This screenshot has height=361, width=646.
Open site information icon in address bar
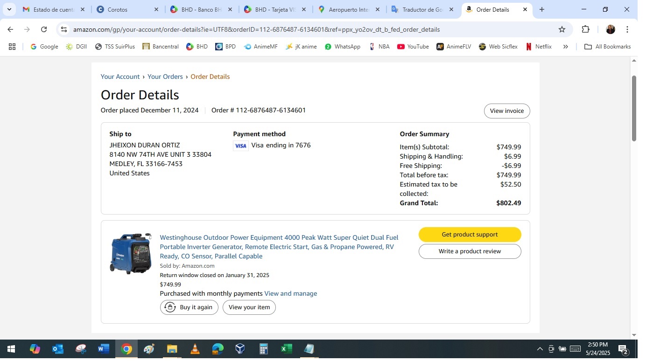click(64, 29)
